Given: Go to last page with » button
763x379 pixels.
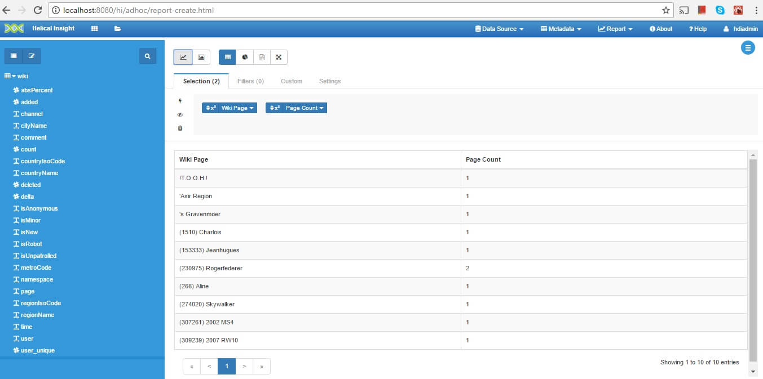Looking at the screenshot, I should 262,366.
